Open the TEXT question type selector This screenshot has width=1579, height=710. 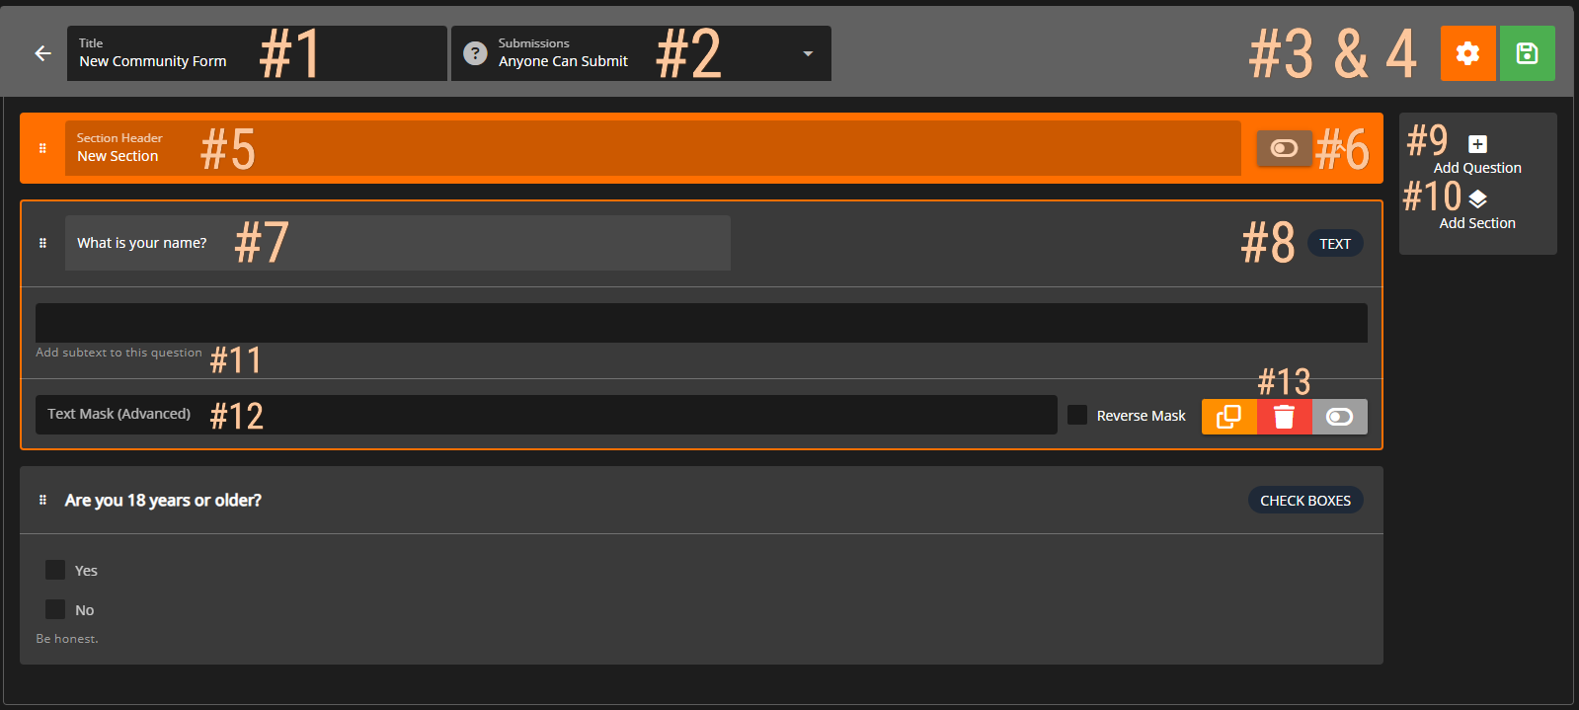(1334, 244)
